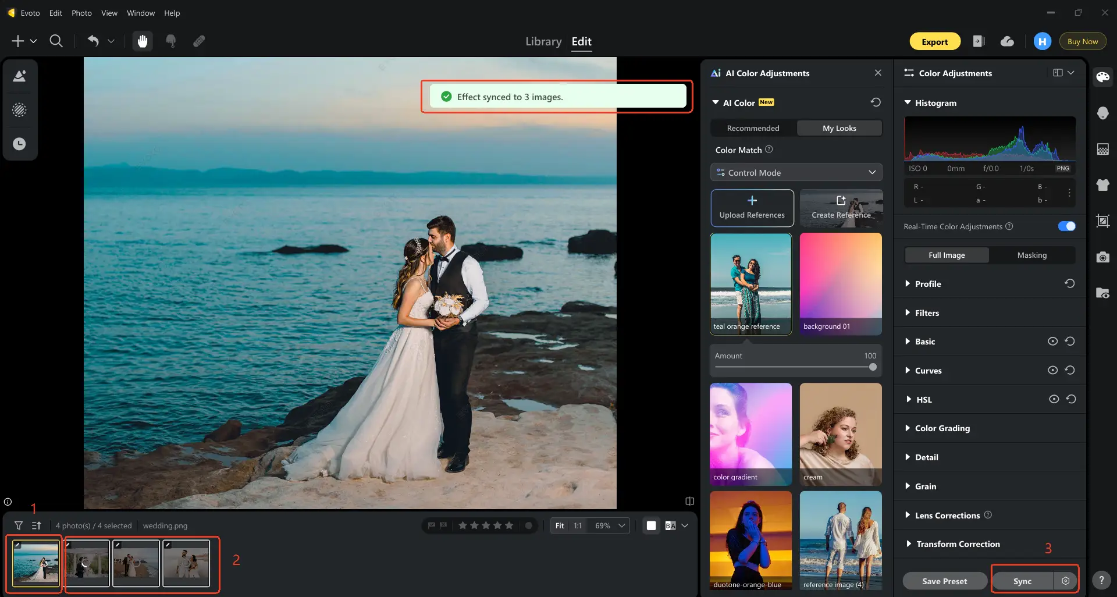This screenshot has height=597, width=1117.
Task: Open the Control Mode dropdown
Action: click(796, 172)
